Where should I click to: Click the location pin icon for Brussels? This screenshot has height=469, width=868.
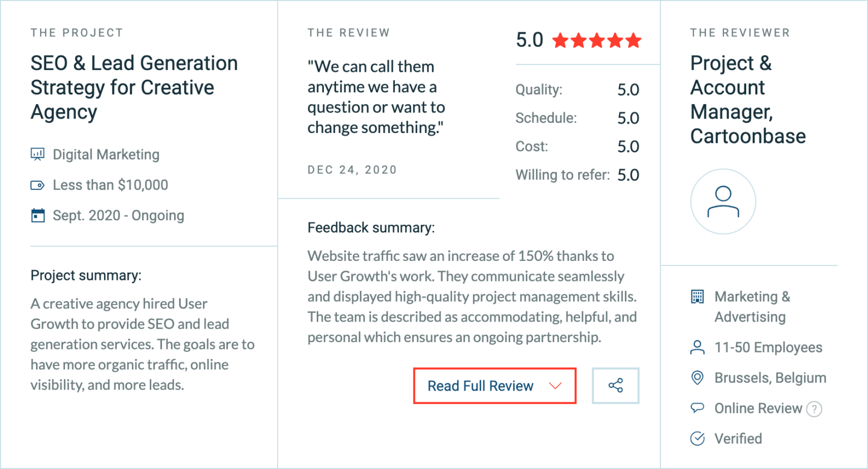pos(697,378)
